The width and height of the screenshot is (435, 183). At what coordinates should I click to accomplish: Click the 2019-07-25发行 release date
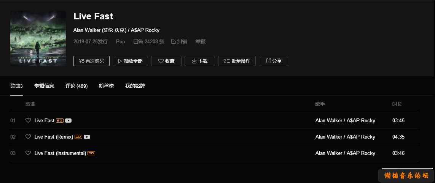91,41
